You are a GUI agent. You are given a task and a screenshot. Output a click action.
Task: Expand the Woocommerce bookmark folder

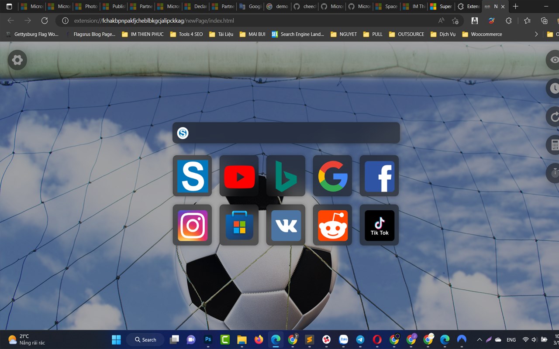coord(482,34)
